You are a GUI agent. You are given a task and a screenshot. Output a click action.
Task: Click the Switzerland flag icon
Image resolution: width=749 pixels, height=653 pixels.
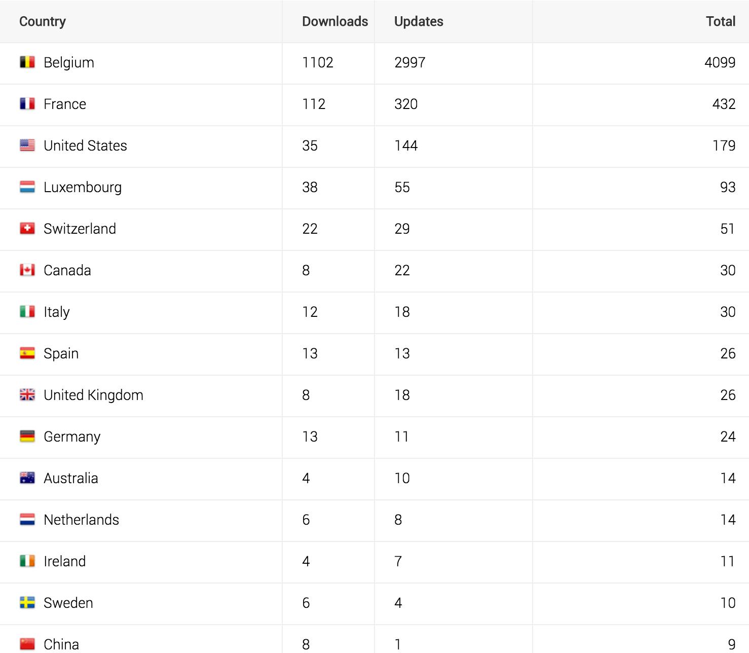click(x=27, y=229)
